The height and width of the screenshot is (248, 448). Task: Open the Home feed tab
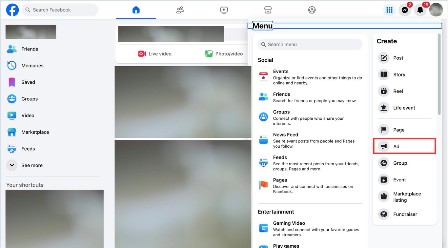click(136, 10)
